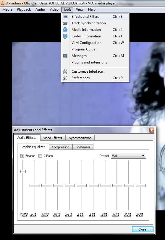Screen dimensions: 165x240
Task: Open Preferences from Tools menu
Action: pyautogui.click(x=95, y=78)
